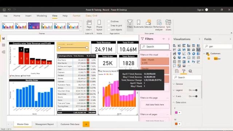Select the Scatter chart visual
Screen dimensions: 233x131
pyautogui.click(x=184, y=53)
